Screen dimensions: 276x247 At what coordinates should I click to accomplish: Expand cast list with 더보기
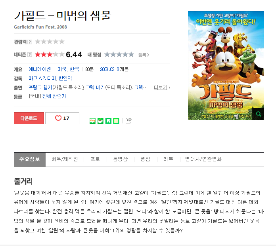click(x=162, y=88)
